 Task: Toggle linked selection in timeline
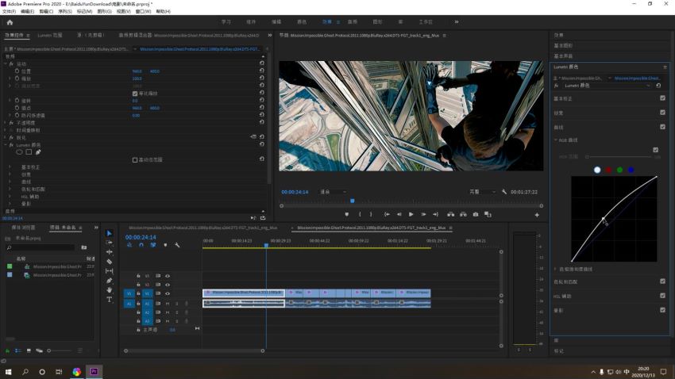pos(152,245)
